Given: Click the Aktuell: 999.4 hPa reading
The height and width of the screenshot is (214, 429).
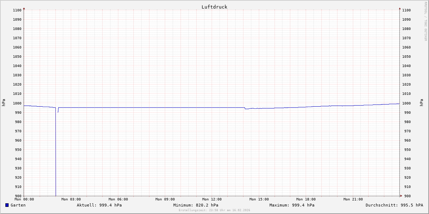Looking at the screenshot, I should pyautogui.click(x=99, y=205).
